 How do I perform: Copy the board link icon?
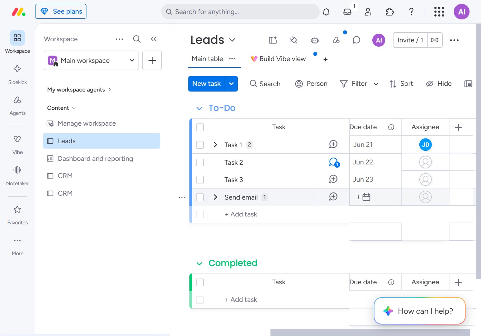point(435,40)
